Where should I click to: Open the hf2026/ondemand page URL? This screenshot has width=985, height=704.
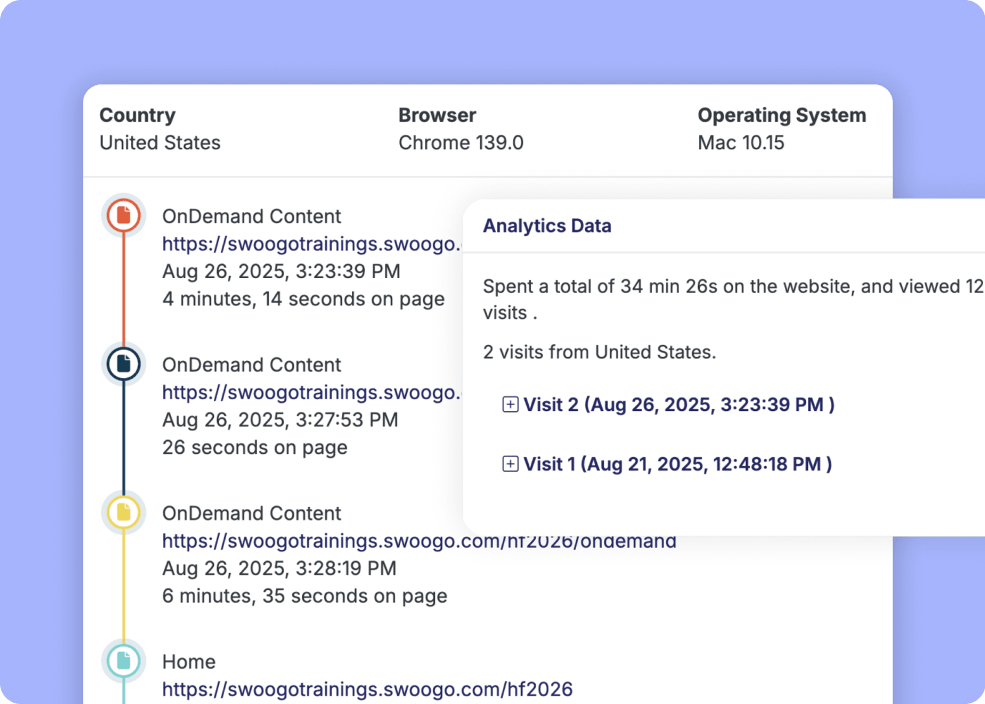[418, 541]
